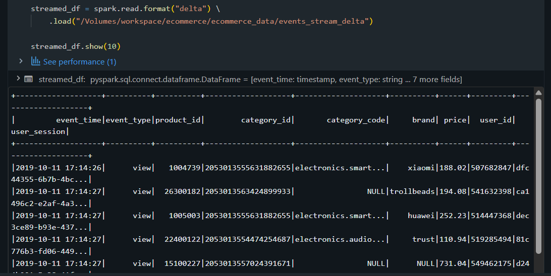Click the table icon beside streamed_df
Viewport: 551px width, 276px height.
pos(28,79)
